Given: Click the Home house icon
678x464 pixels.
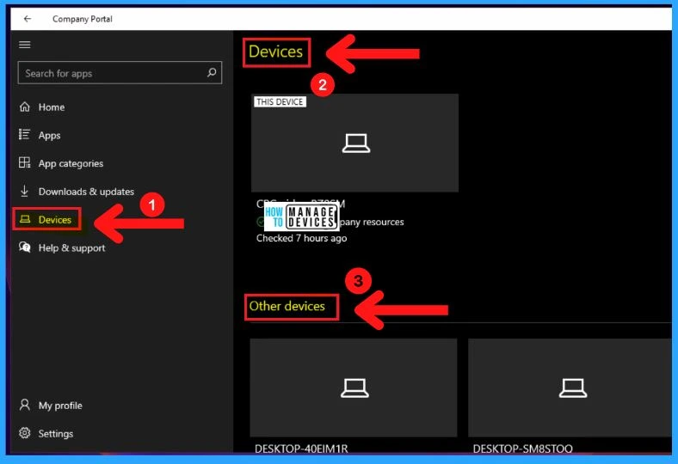Looking at the screenshot, I should (x=25, y=107).
